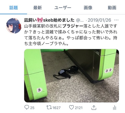This screenshot has width=125, height=113.
Task: Open the three-dot more options menu
Action: point(116,20)
